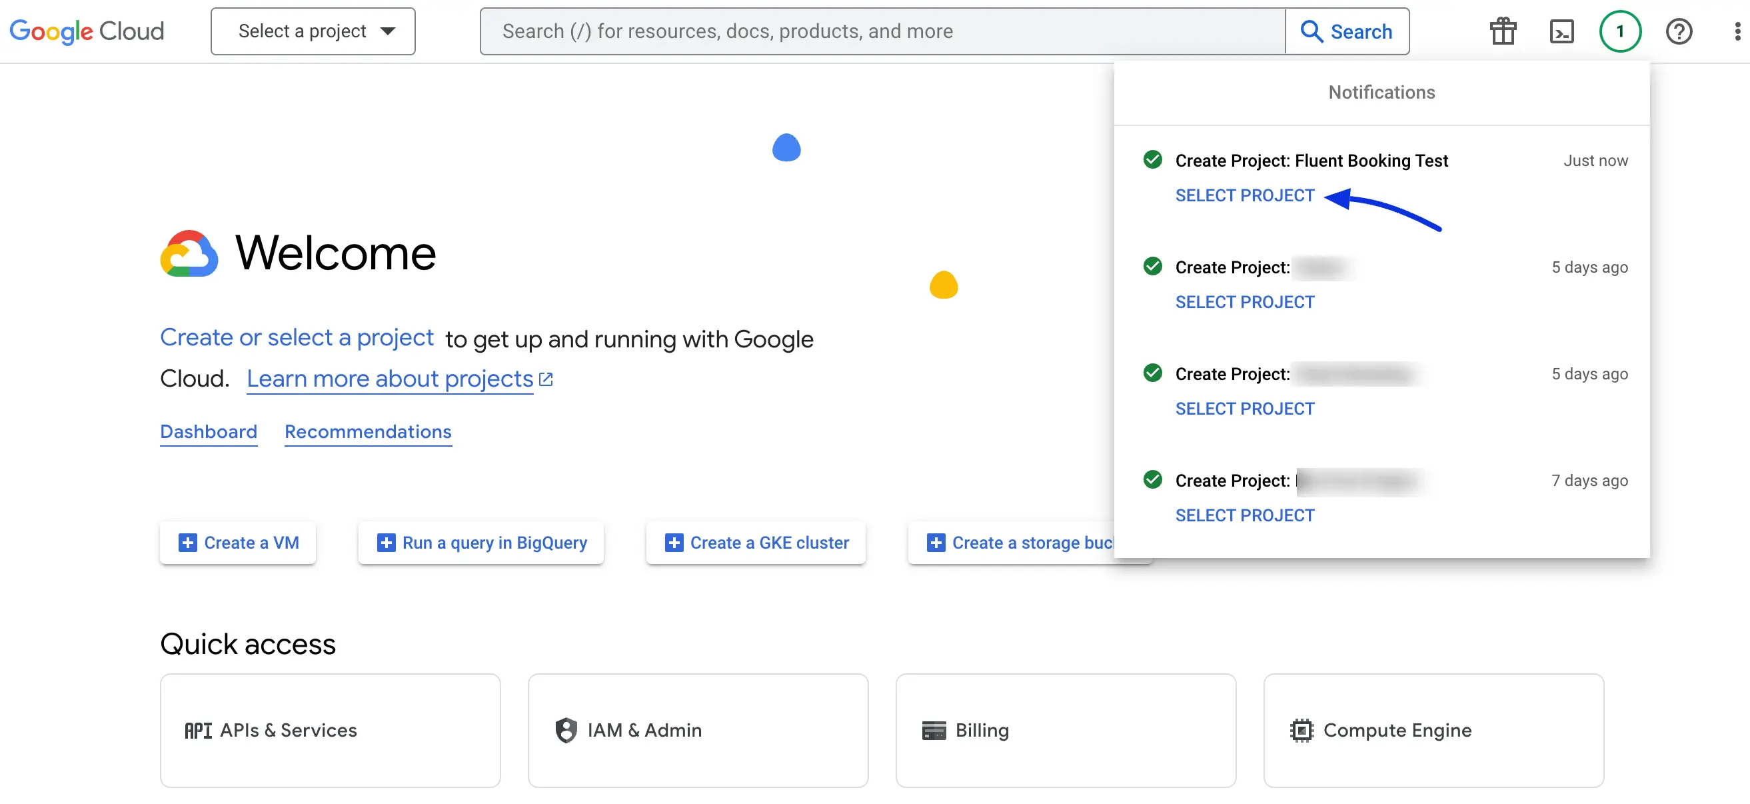Click Create a storage bucket button

point(1012,543)
